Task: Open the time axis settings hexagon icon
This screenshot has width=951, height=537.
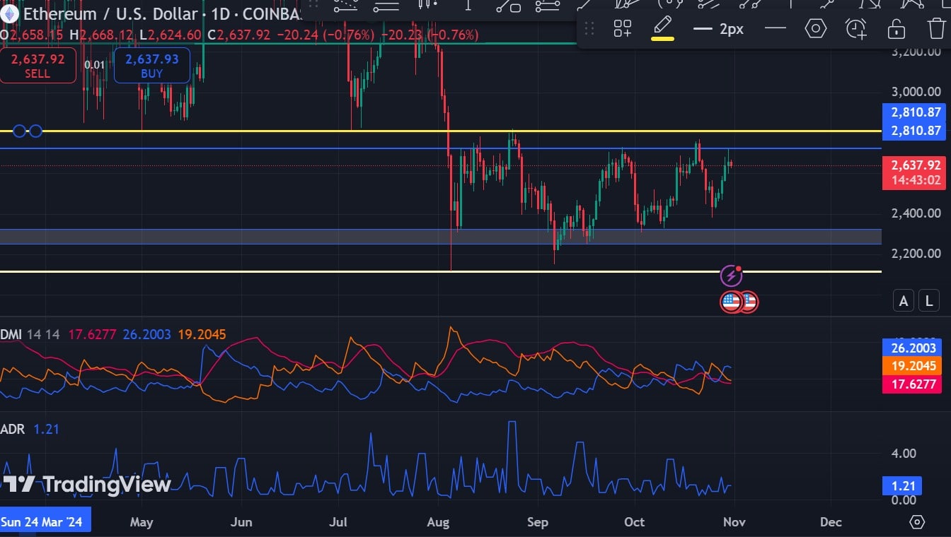Action: pos(917,522)
